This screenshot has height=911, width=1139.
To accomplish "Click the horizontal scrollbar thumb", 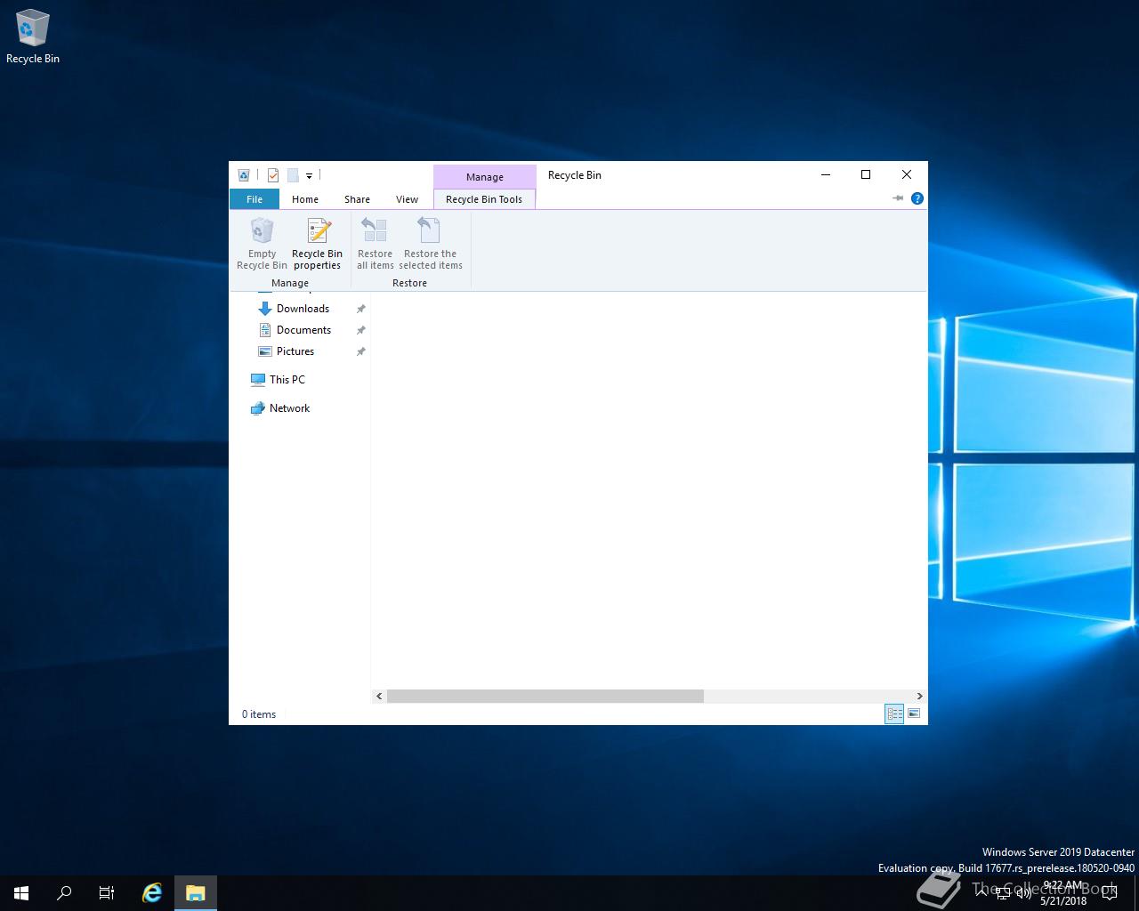I will click(x=545, y=696).
